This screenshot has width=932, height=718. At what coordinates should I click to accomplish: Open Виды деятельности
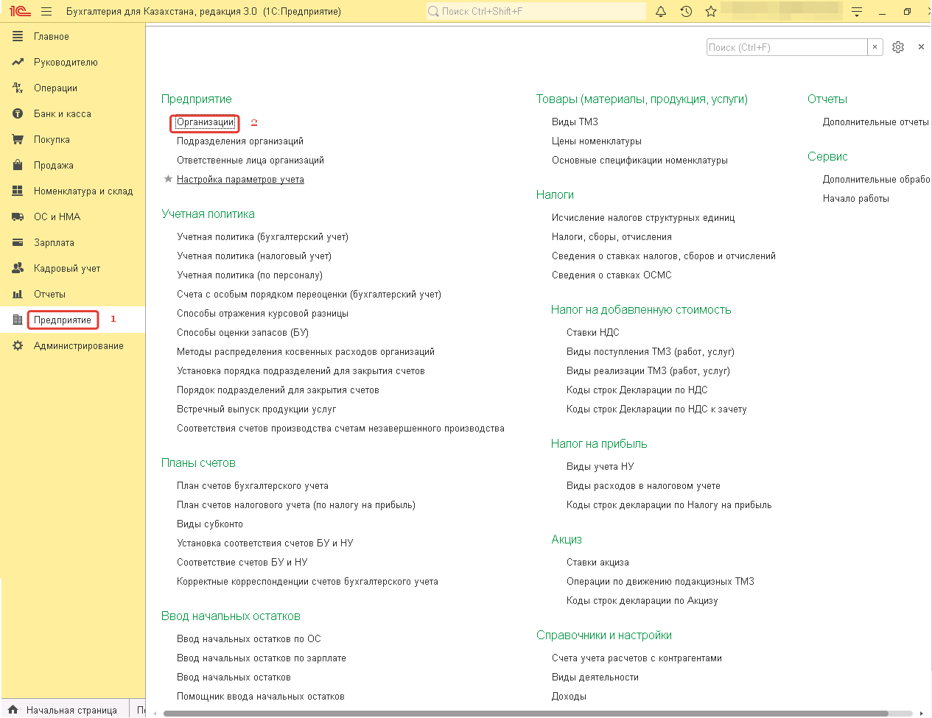click(595, 677)
